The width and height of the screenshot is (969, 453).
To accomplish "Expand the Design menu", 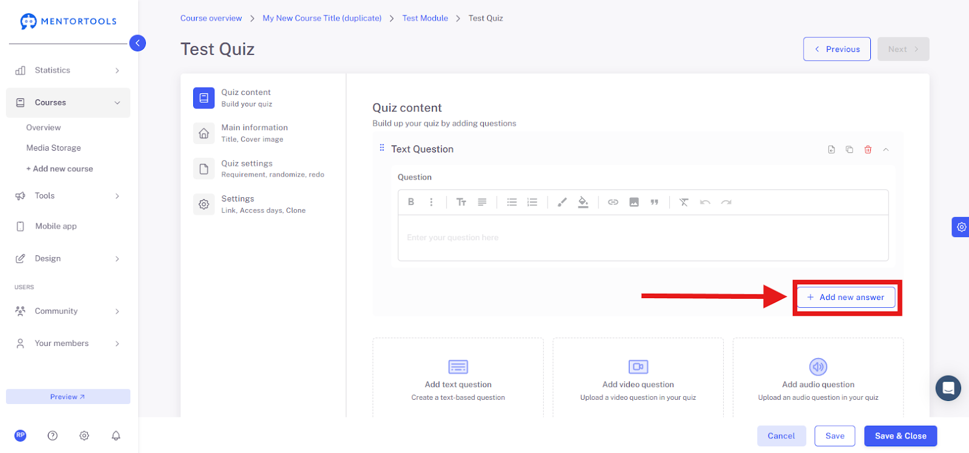I will click(x=68, y=259).
